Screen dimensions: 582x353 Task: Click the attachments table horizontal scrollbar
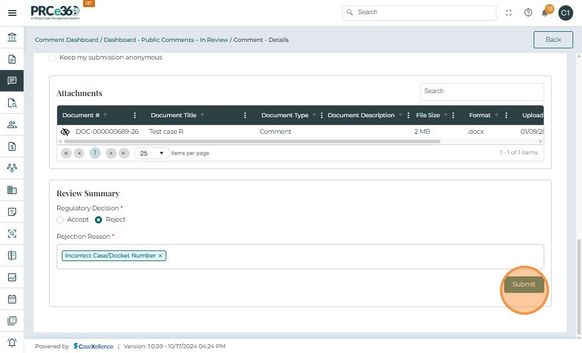(x=252, y=141)
